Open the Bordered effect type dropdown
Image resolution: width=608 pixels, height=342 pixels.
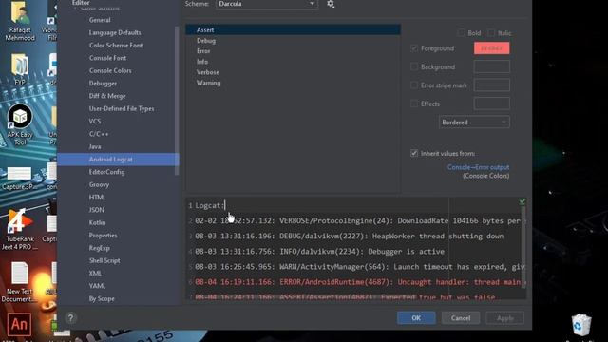474,123
